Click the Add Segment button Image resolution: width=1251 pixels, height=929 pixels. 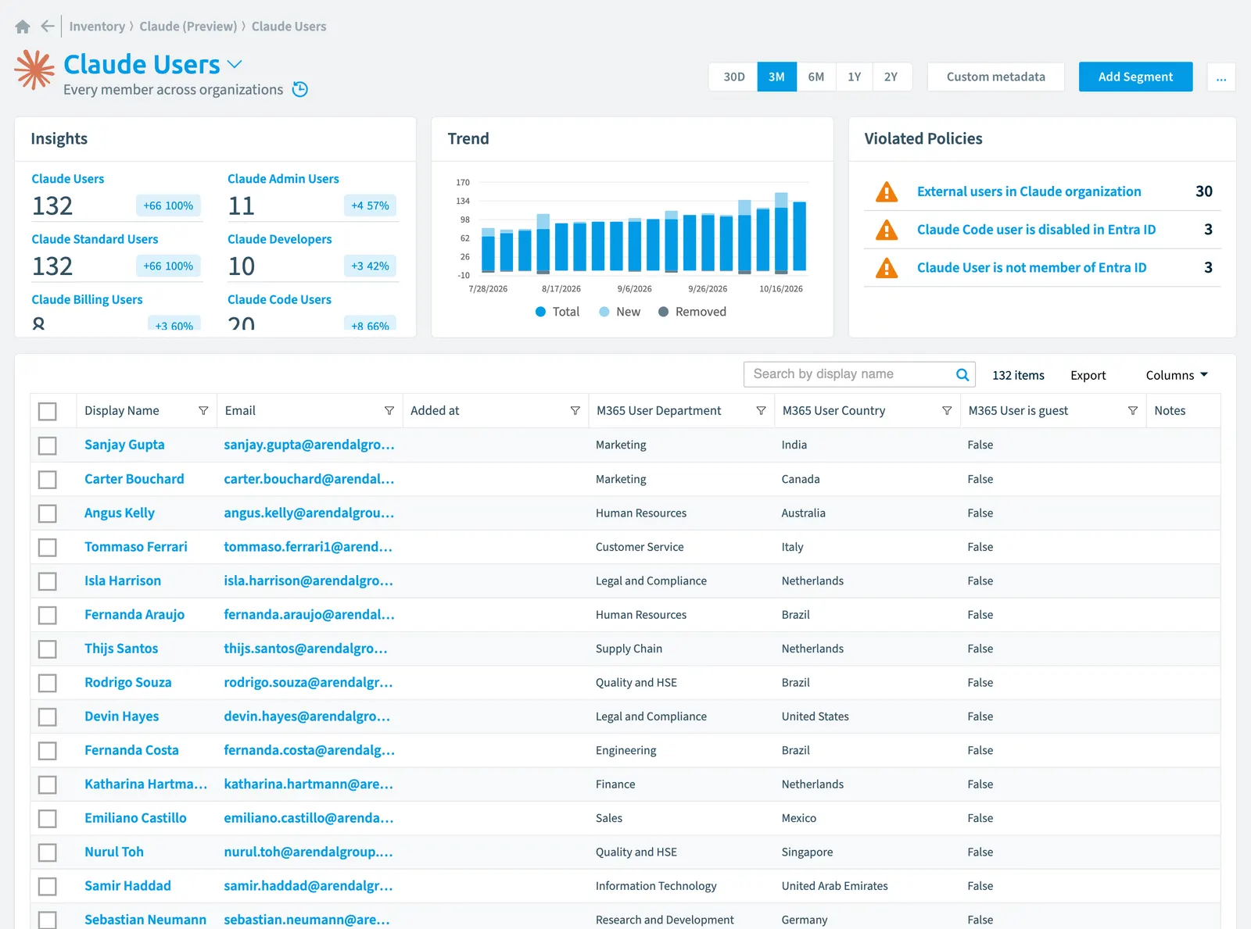coord(1135,77)
